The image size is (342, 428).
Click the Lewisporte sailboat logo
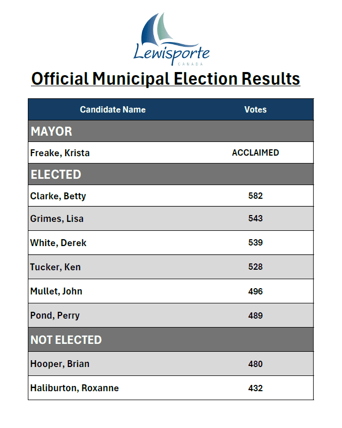tap(171, 38)
